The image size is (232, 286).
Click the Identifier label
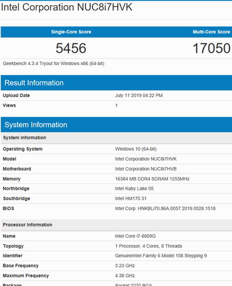(12, 256)
